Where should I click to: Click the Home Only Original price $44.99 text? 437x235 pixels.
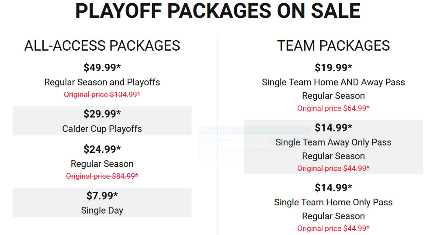tap(333, 228)
